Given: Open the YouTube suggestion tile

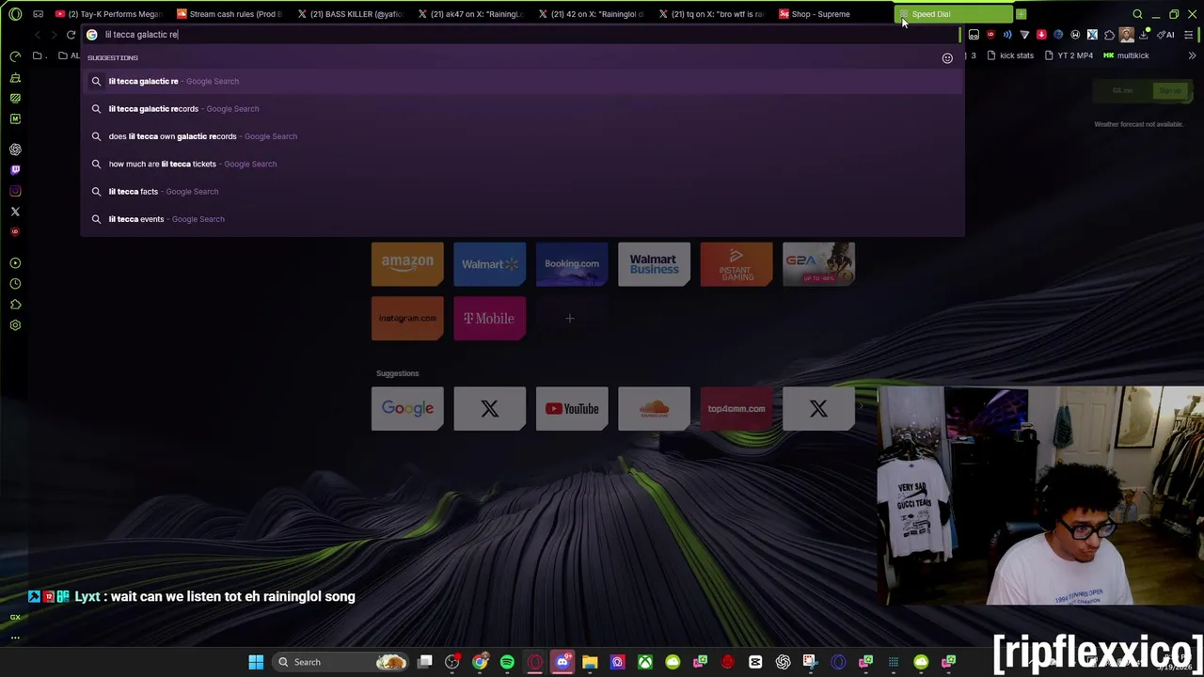Looking at the screenshot, I should [x=572, y=409].
